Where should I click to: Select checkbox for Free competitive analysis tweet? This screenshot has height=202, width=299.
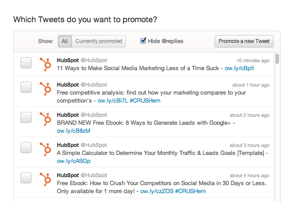(26, 87)
